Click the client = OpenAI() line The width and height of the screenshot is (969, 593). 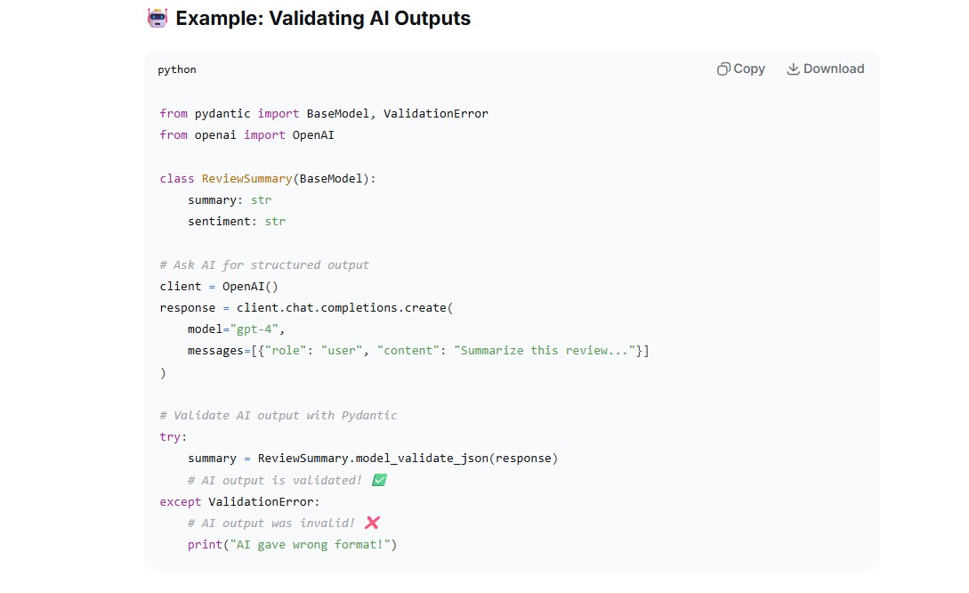tap(219, 287)
